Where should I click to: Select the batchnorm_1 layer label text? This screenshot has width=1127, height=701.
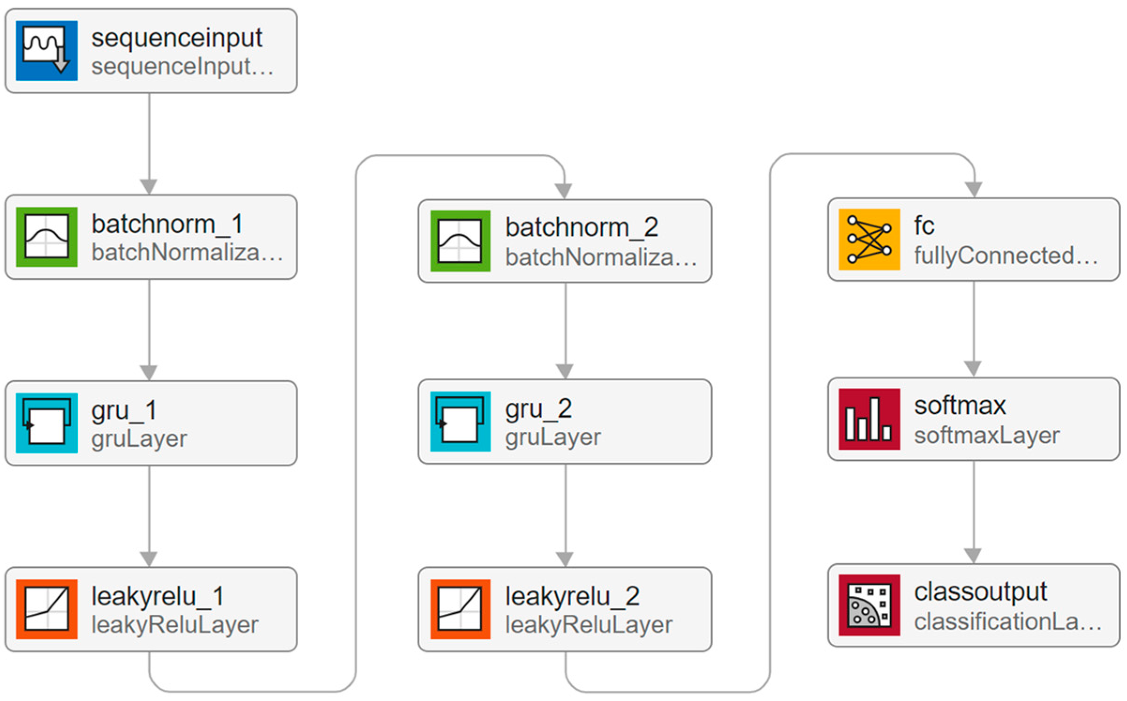(x=167, y=224)
